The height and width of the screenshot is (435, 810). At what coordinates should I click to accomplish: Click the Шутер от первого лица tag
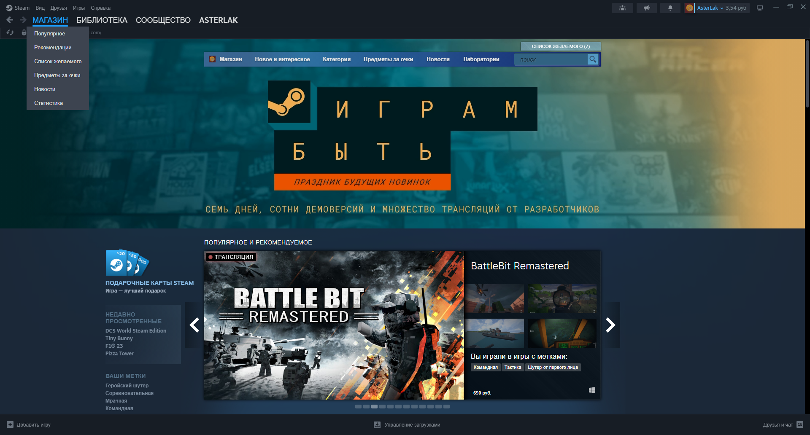(x=553, y=368)
